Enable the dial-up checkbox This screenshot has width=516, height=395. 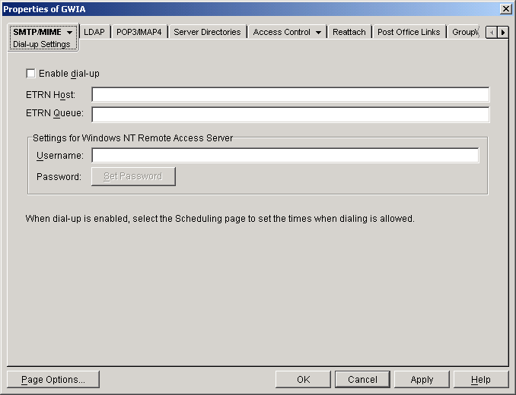30,73
